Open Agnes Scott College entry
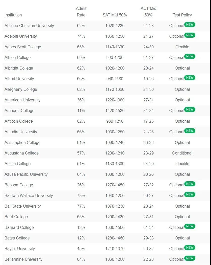Viewport: 211px width, 265px height. tap(23, 47)
